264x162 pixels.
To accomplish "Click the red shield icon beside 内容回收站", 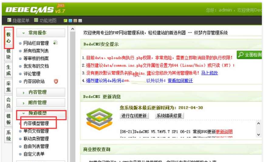I will tap(56, 81).
